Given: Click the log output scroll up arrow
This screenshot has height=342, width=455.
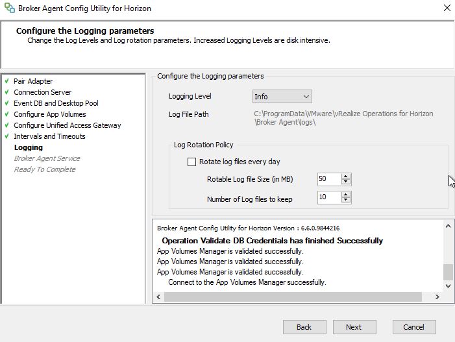Looking at the screenshot, I should (x=448, y=226).
